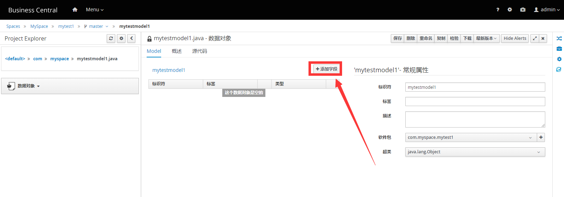Open the master branch dropdown
The height and width of the screenshot is (197, 564).
coord(96,26)
